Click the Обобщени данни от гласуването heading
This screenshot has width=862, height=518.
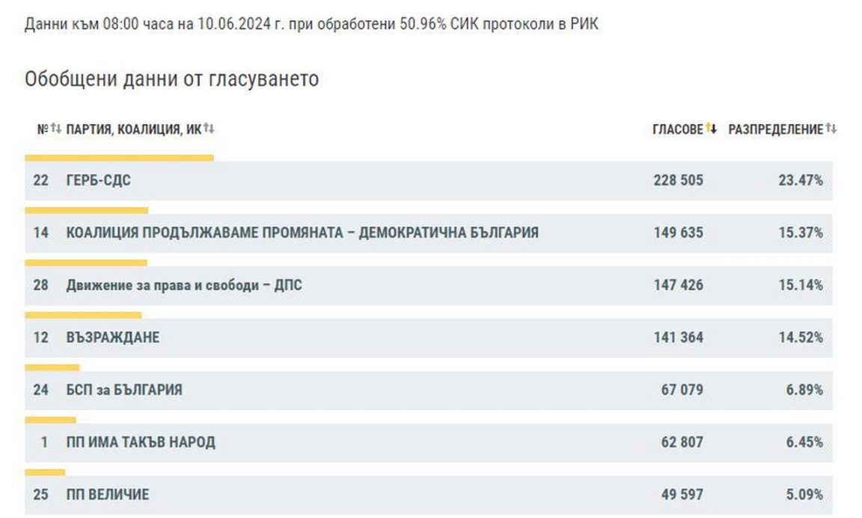click(x=171, y=79)
